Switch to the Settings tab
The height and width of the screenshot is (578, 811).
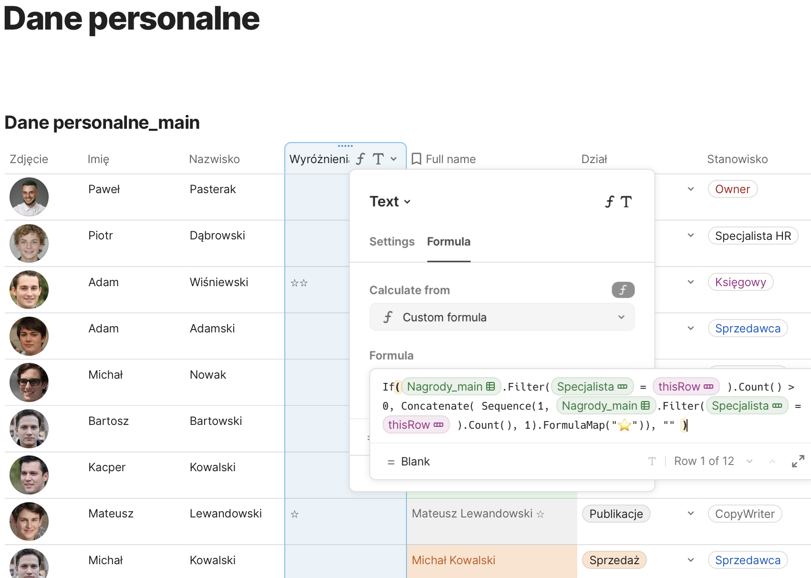392,242
